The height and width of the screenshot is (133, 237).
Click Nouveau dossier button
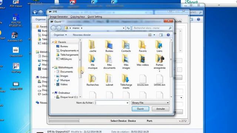[x=82, y=35]
